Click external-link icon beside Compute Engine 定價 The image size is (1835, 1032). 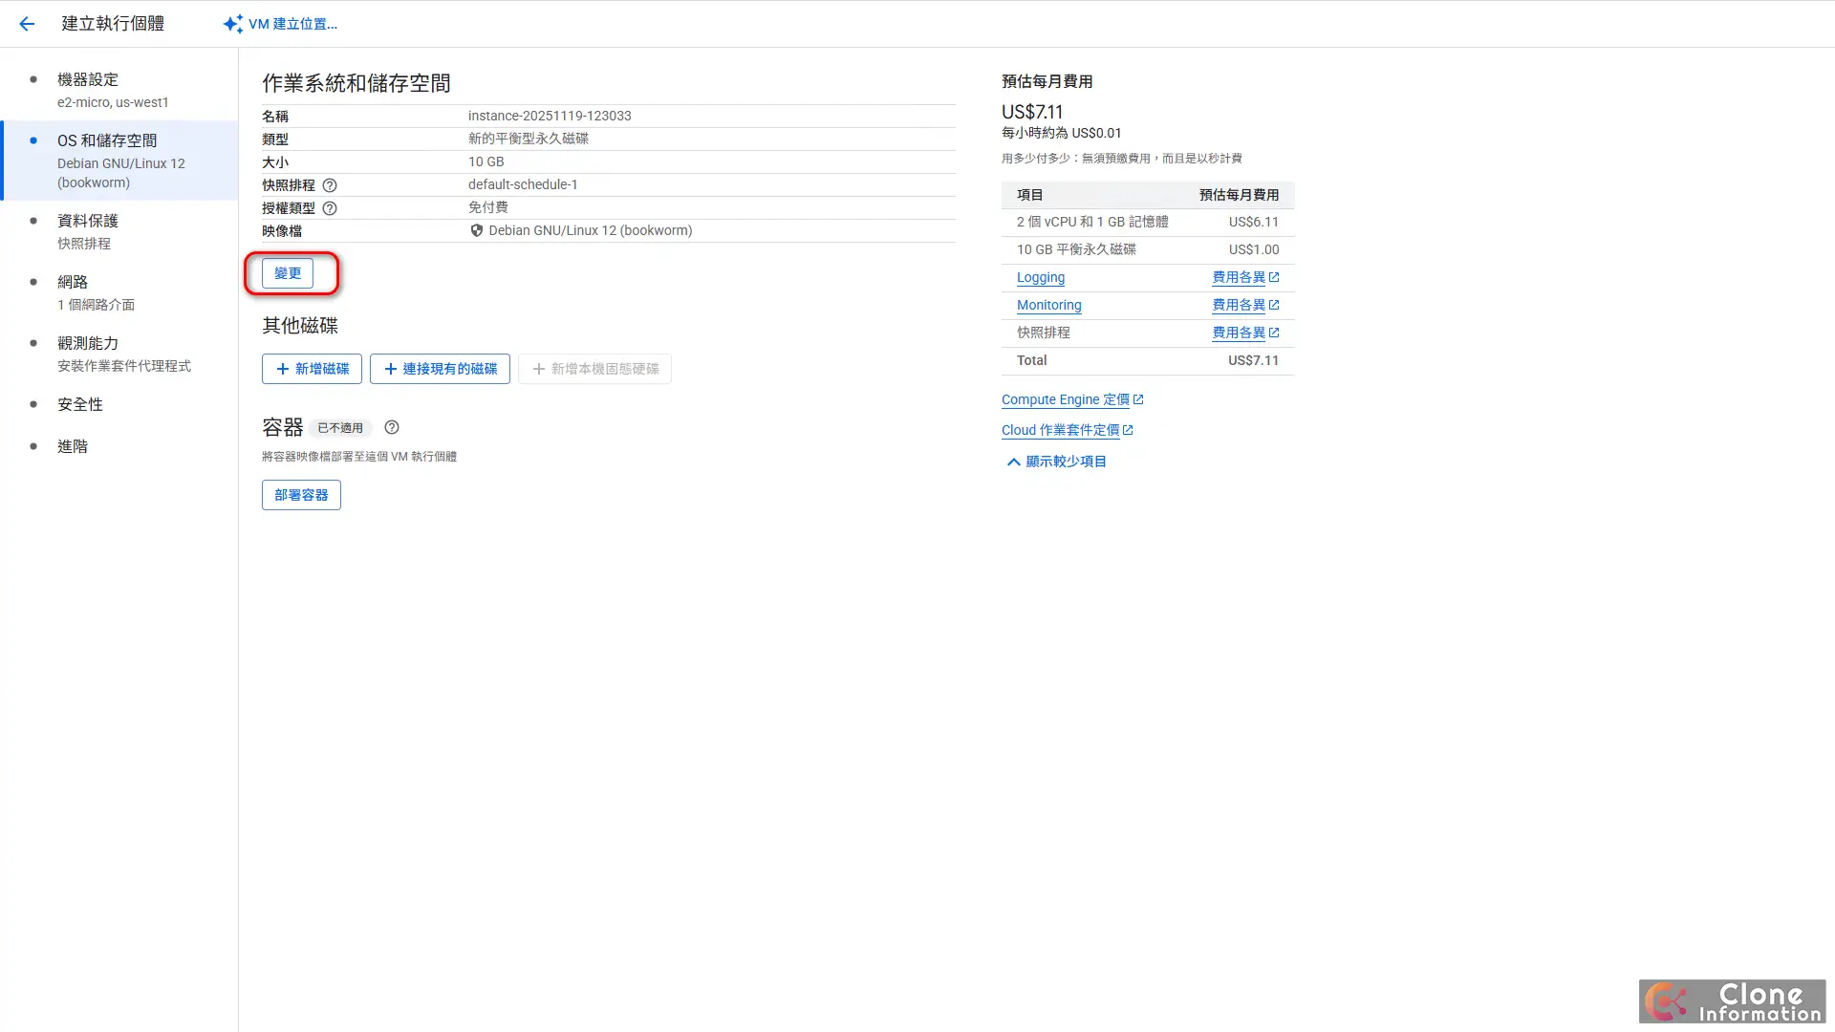[x=1138, y=399]
